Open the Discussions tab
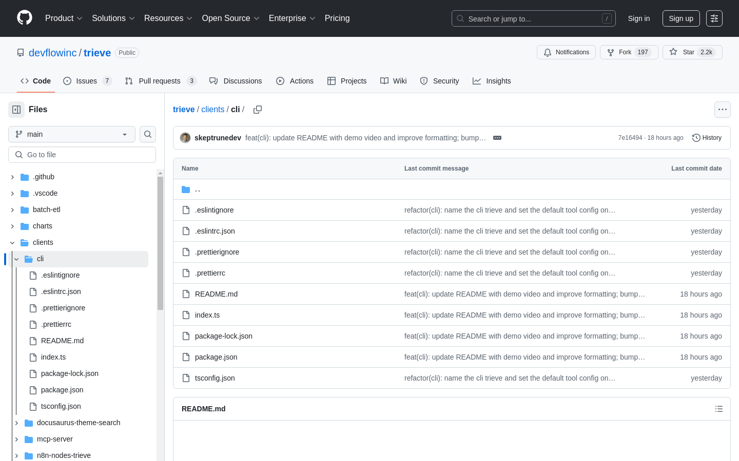This screenshot has width=739, height=461. click(x=236, y=81)
